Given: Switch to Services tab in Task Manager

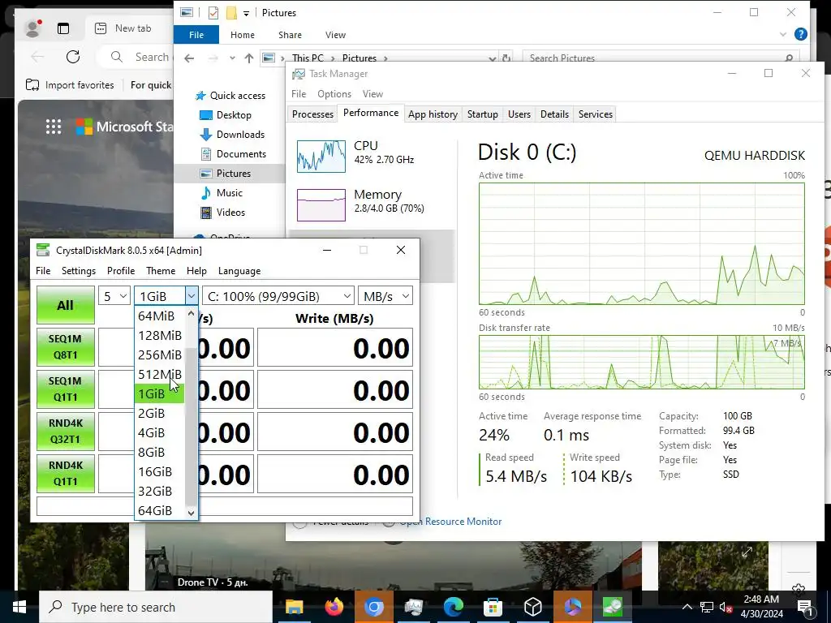Looking at the screenshot, I should point(595,114).
